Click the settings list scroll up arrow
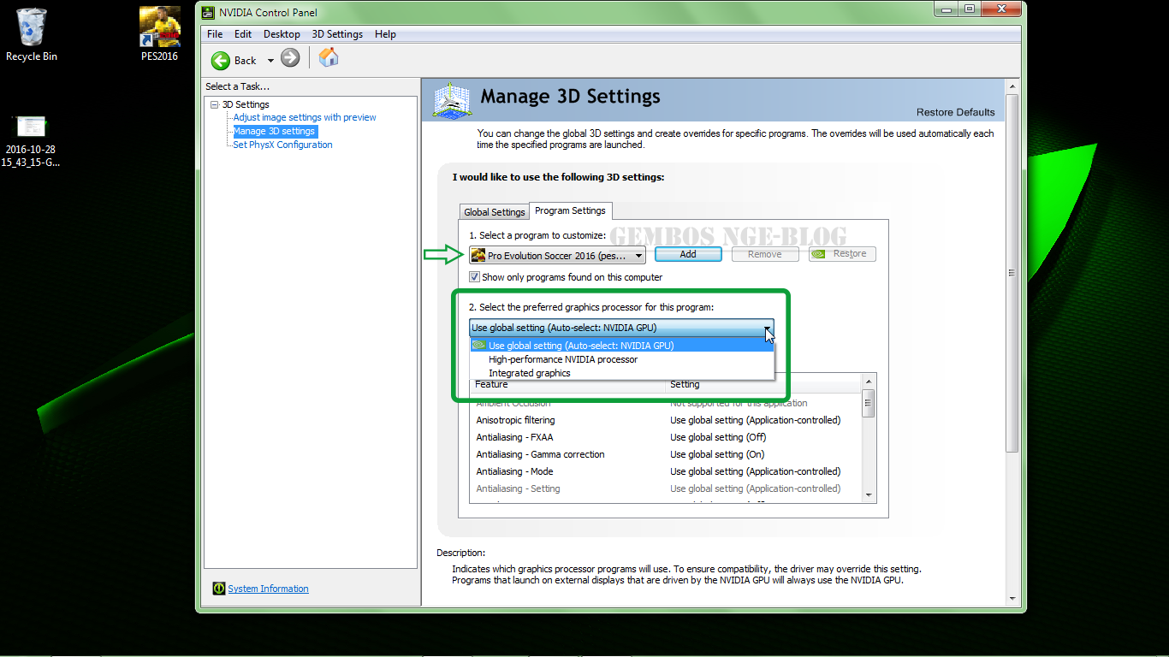Screen dimensions: 1169x657 (x=869, y=380)
